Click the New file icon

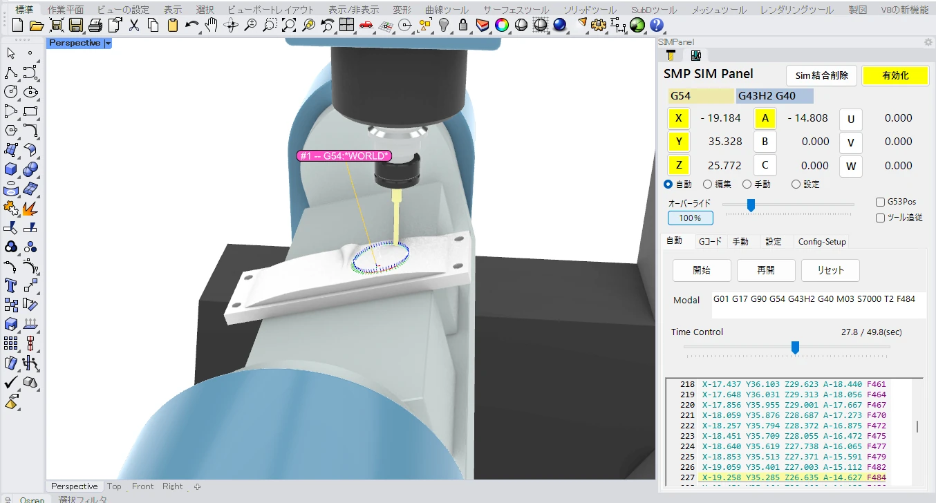[18, 26]
